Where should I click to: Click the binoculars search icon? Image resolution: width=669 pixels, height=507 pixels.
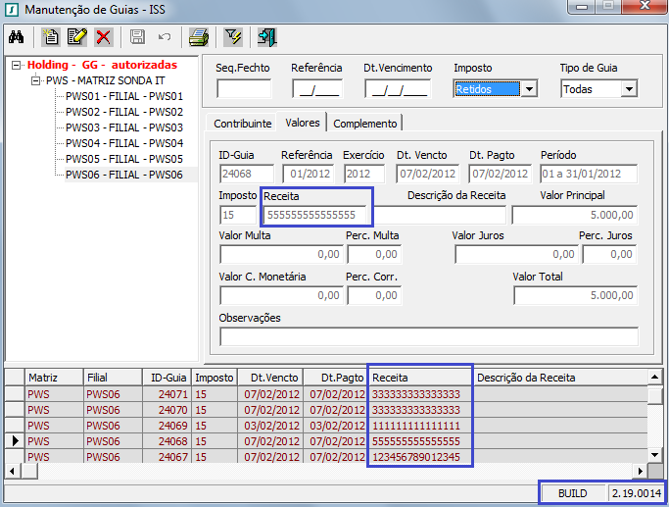point(17,37)
